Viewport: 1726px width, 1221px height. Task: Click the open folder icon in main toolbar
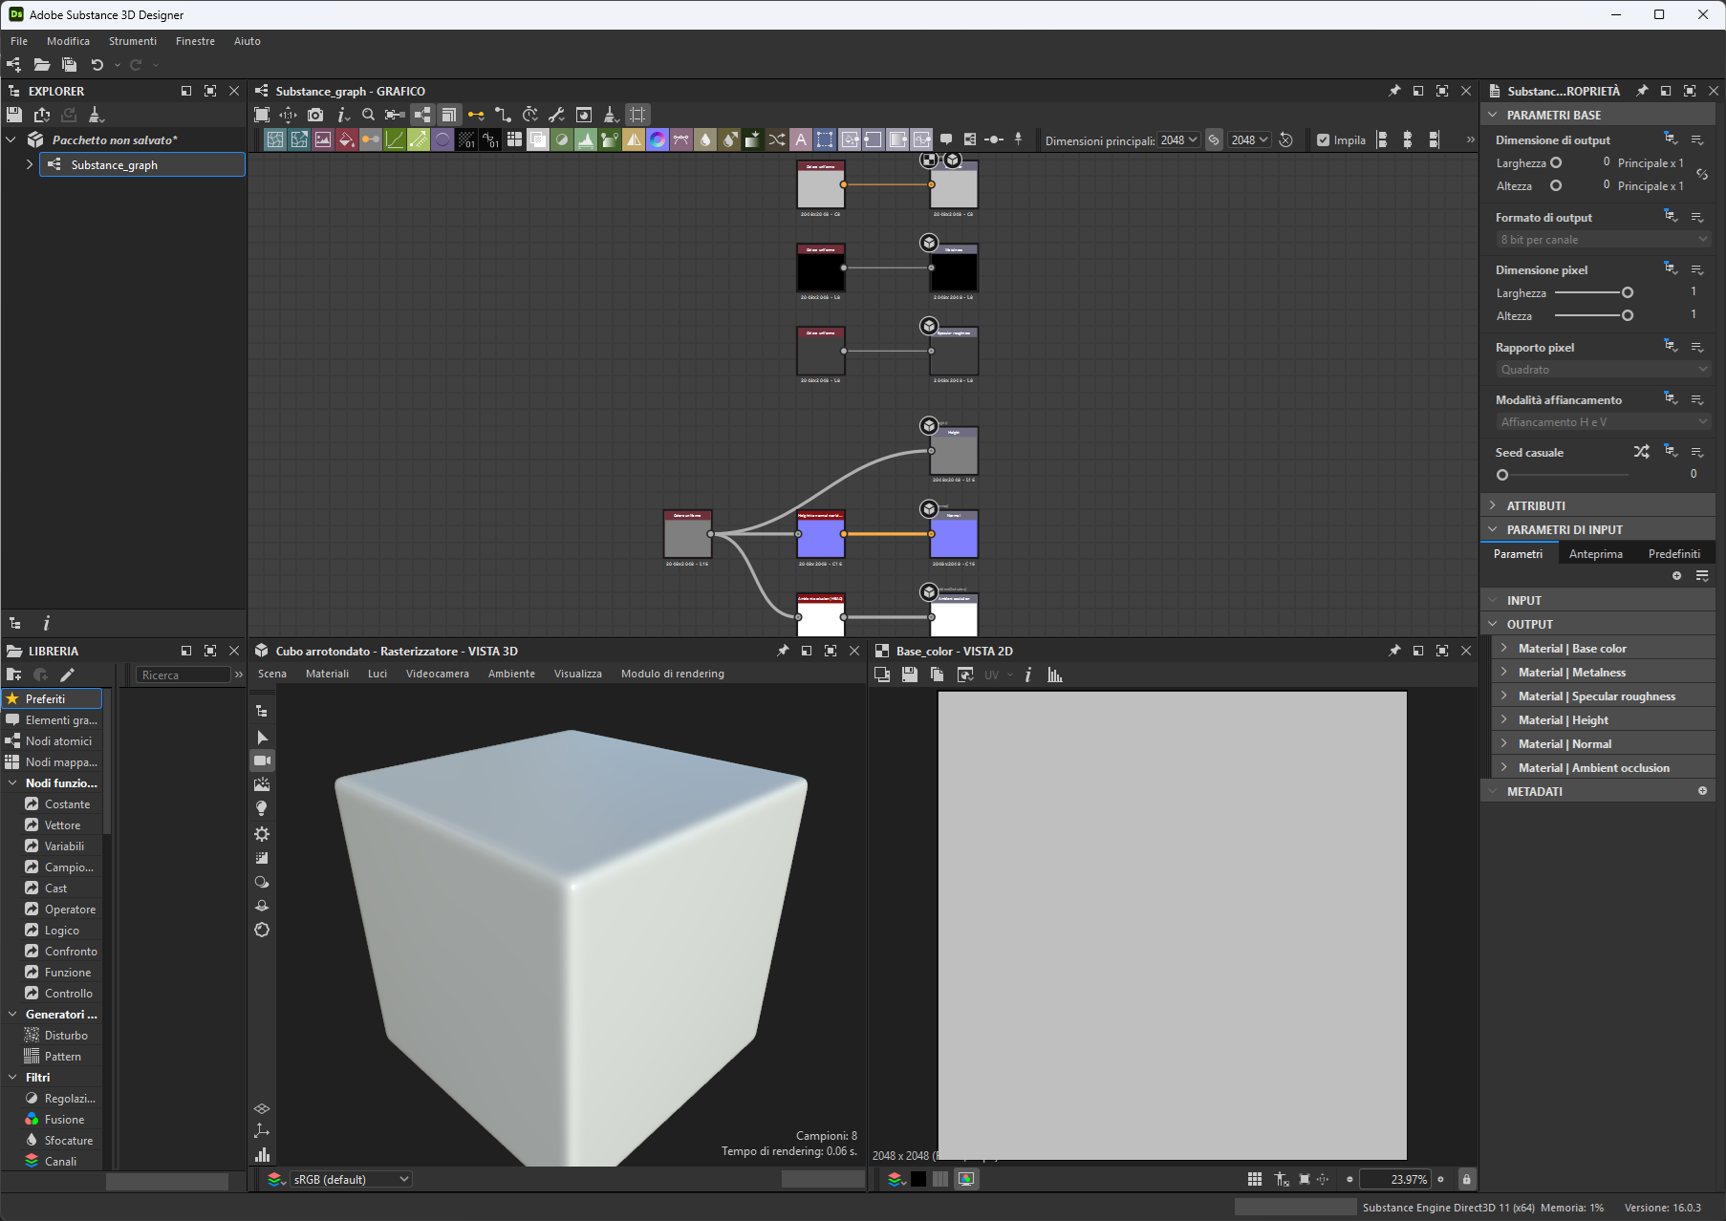coord(41,65)
